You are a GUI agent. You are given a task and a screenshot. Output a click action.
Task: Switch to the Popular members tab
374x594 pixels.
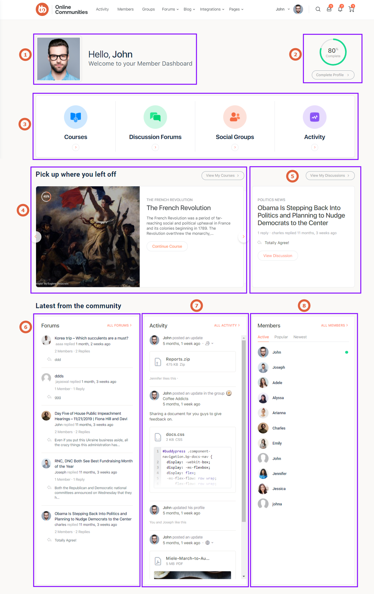[x=281, y=337]
